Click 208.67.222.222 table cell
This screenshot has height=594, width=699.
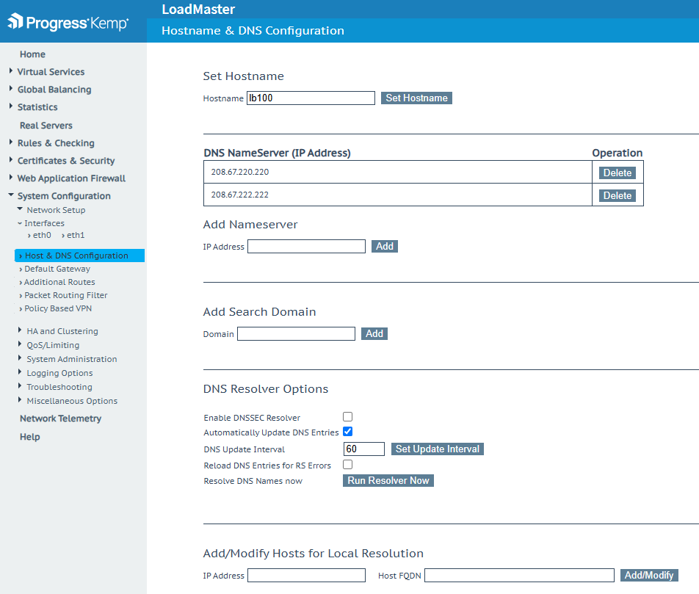[x=398, y=195]
